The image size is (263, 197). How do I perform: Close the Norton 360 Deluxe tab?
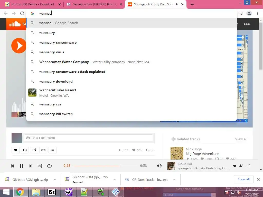coord(59,5)
